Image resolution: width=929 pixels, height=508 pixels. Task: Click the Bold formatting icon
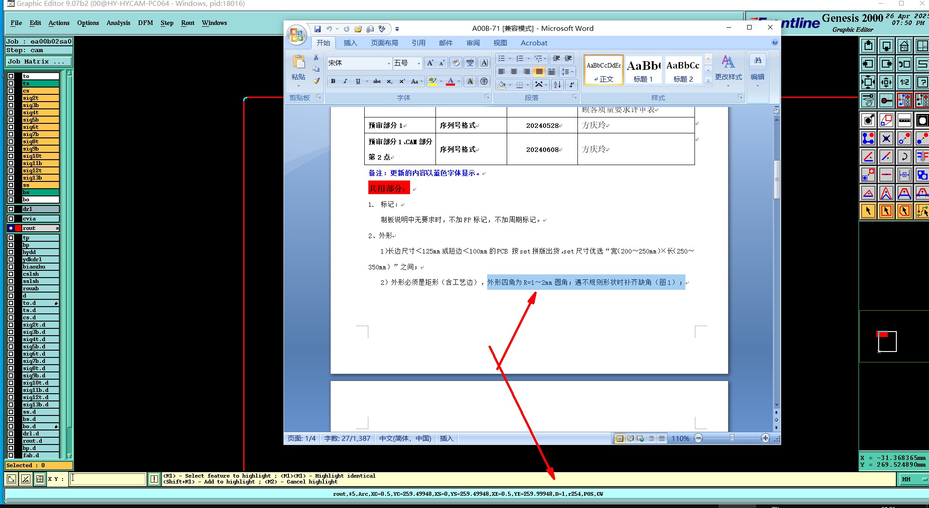pos(333,81)
